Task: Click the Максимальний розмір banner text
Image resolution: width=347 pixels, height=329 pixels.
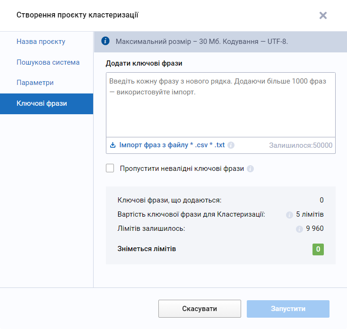Action: point(202,42)
